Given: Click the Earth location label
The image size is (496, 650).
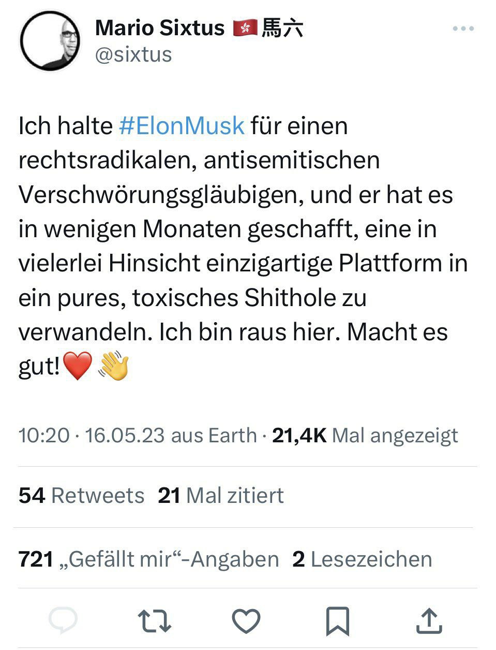Looking at the screenshot, I should point(232,435).
